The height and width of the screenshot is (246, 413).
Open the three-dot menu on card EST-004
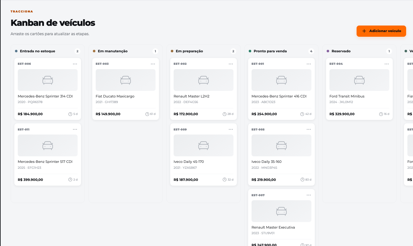(x=387, y=64)
